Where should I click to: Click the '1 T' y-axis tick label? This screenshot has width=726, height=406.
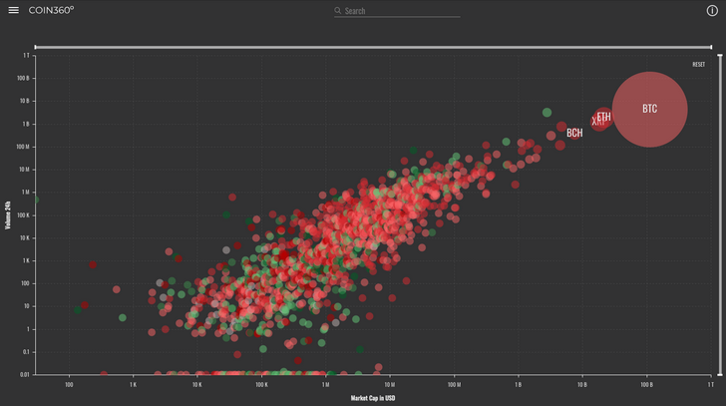(26, 56)
